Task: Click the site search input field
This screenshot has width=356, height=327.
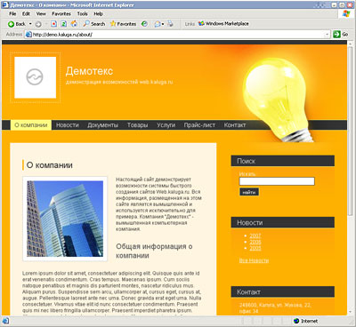Action: click(x=277, y=181)
